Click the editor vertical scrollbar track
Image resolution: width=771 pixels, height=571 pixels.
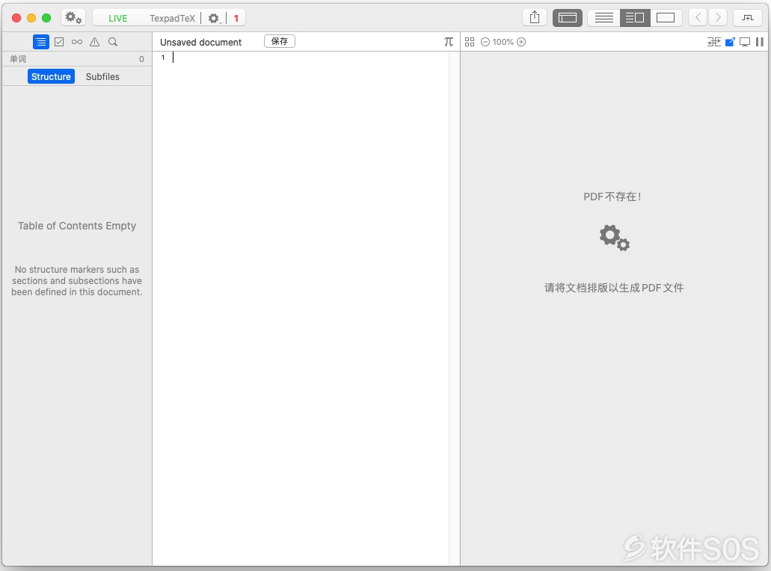pyautogui.click(x=454, y=309)
